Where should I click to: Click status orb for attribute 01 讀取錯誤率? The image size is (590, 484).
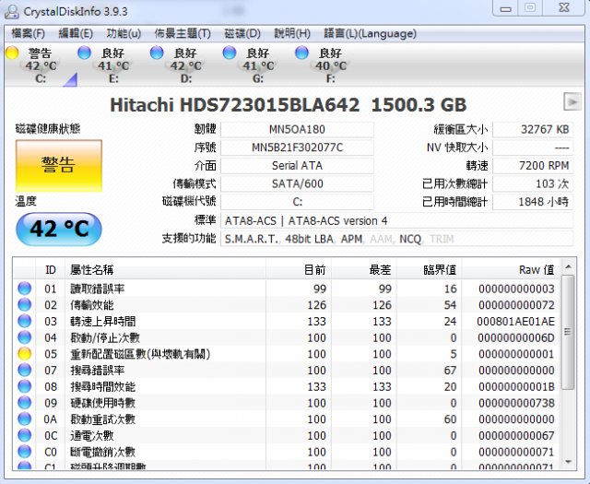coord(25,289)
